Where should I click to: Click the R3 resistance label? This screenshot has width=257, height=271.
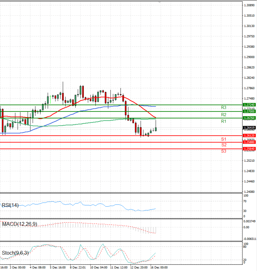[x=224, y=107]
